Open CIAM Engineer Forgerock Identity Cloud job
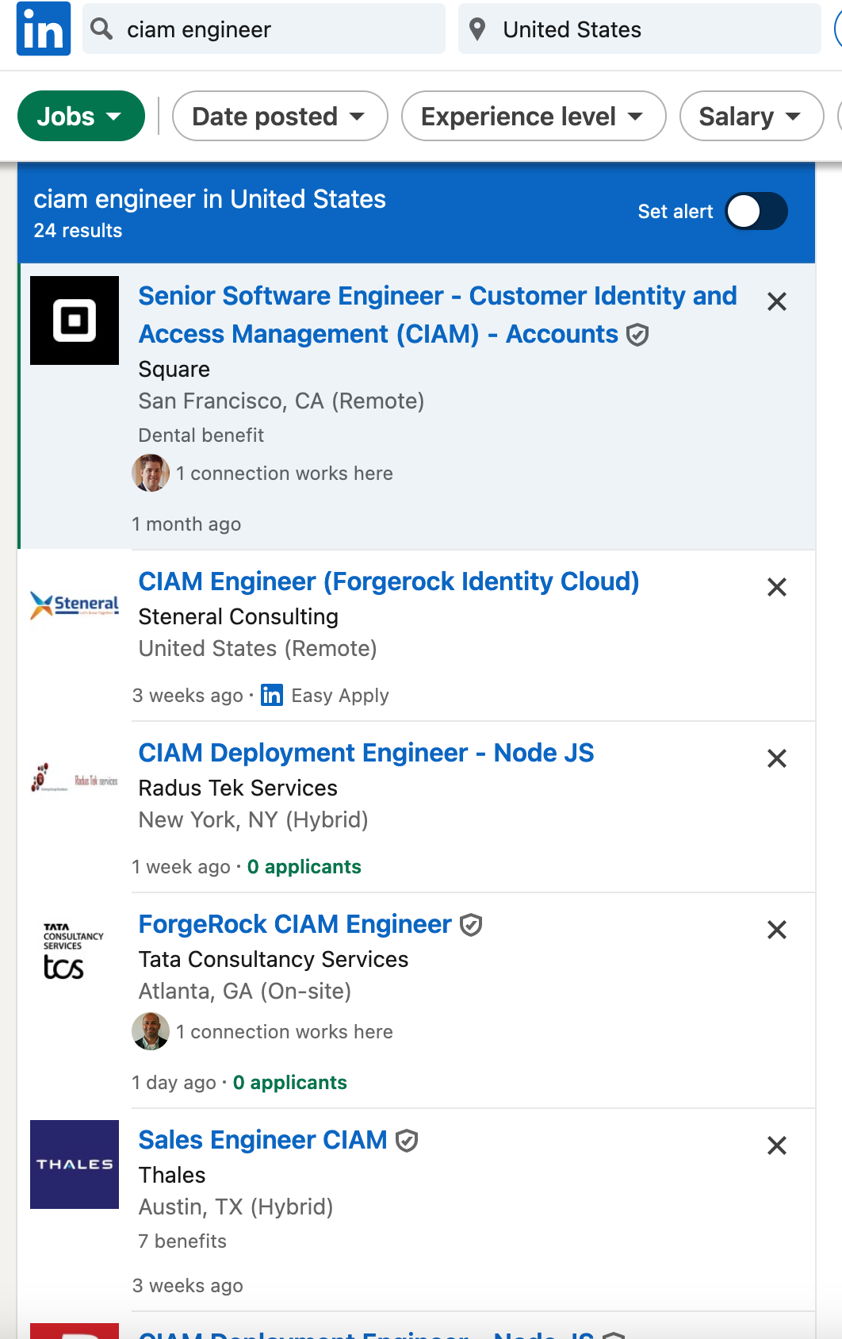The height and width of the screenshot is (1339, 842). click(x=388, y=581)
